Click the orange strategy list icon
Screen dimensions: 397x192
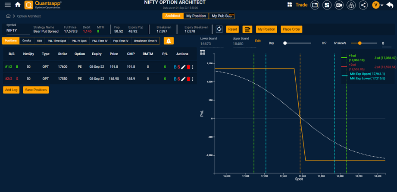247,29
